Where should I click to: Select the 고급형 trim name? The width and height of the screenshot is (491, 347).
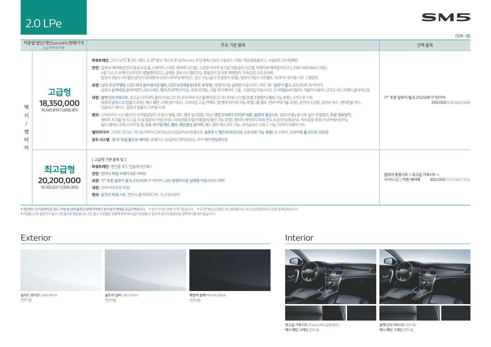tap(59, 92)
